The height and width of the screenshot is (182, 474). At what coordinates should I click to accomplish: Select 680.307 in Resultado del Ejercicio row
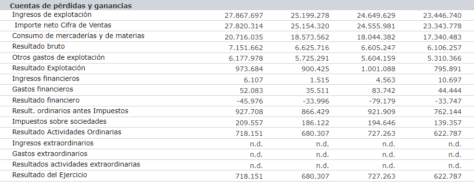[315, 177]
